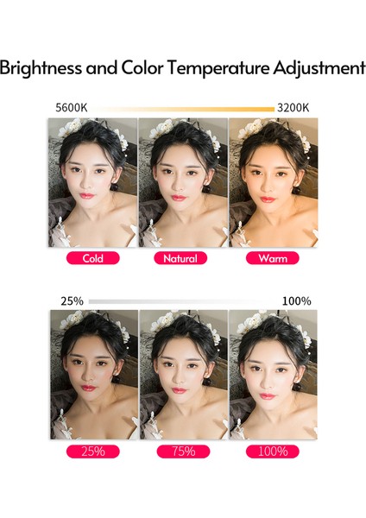Click the pink Cold label
Image resolution: width=366 pixels, height=518 pixels.
93,258
